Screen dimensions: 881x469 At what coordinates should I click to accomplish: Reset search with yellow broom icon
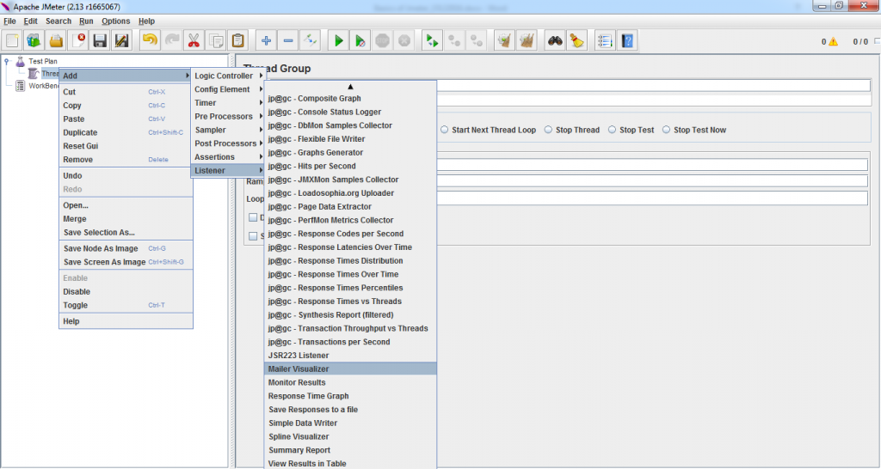[576, 40]
